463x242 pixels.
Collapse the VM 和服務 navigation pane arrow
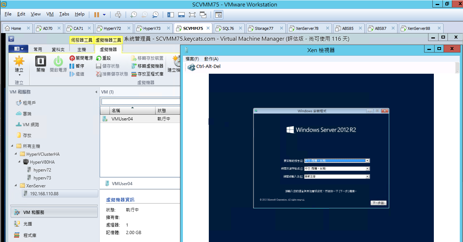[96, 92]
